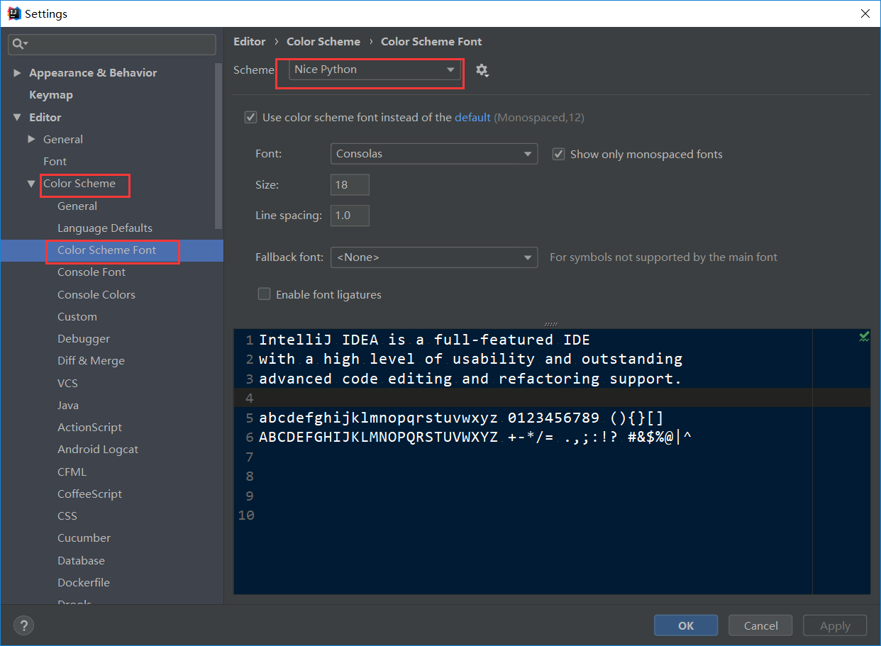
Task: Select Diff & Merge item
Action: pos(91,361)
